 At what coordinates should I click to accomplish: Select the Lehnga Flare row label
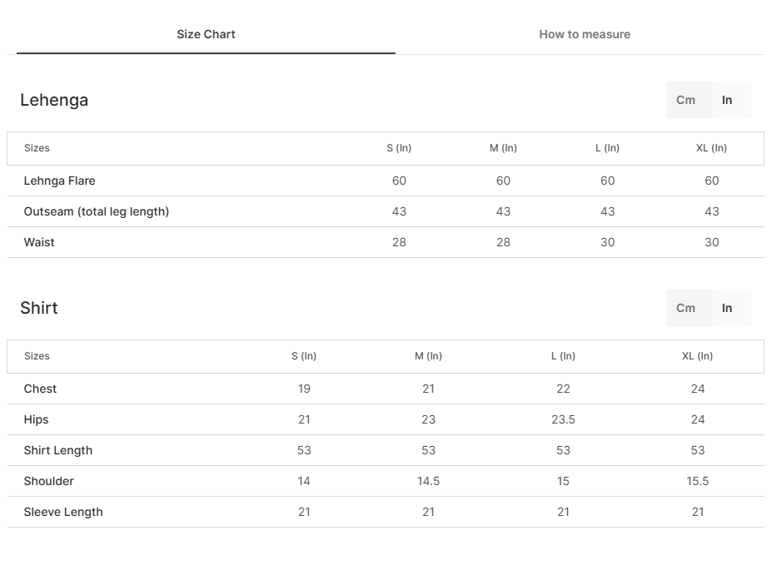(59, 181)
